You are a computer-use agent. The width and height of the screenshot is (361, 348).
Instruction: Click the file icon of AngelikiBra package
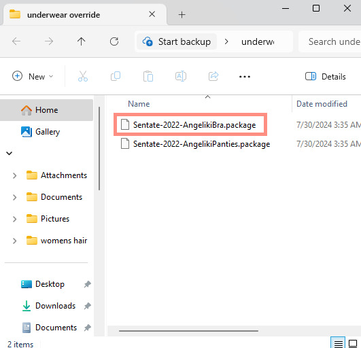point(125,125)
